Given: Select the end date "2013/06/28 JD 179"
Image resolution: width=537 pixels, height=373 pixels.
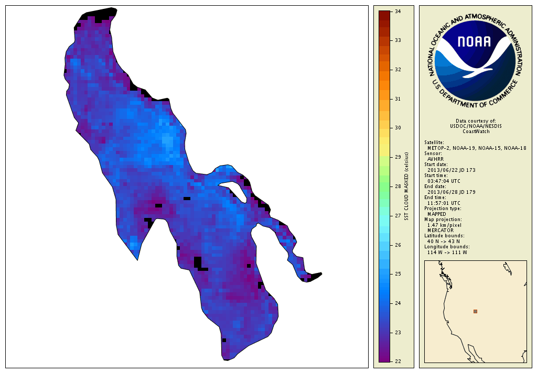Looking at the screenshot, I should pos(452,192).
